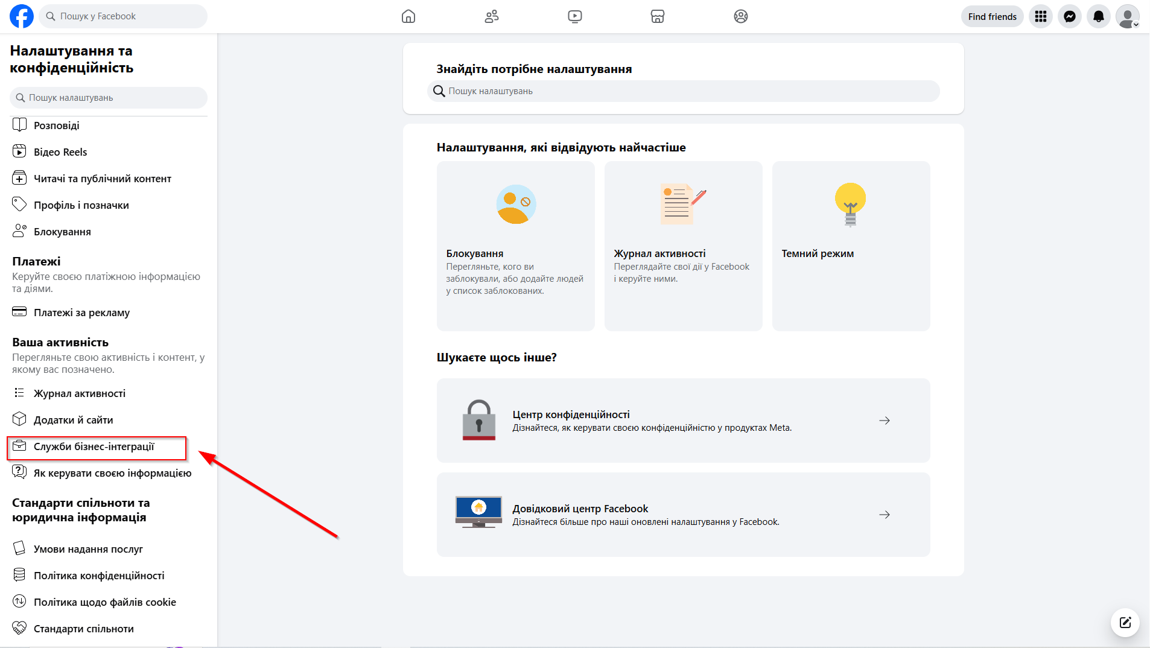This screenshot has height=648, width=1150.
Task: Click the Стандарти спільноти handshake icon
Action: tap(19, 627)
